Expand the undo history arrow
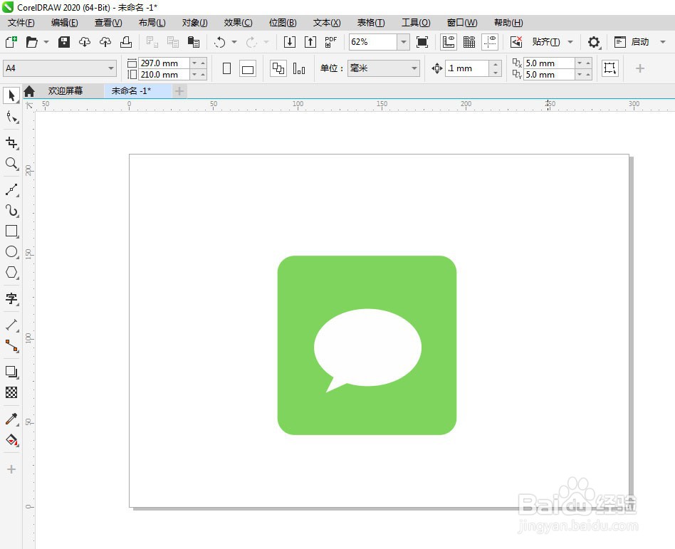 pyautogui.click(x=234, y=42)
